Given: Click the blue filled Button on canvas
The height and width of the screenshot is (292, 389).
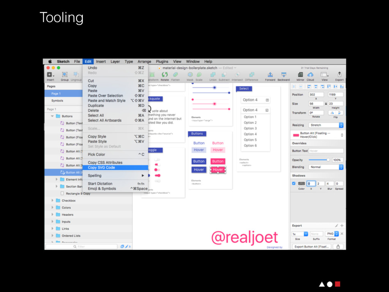Looking at the screenshot, I should coord(199,161).
